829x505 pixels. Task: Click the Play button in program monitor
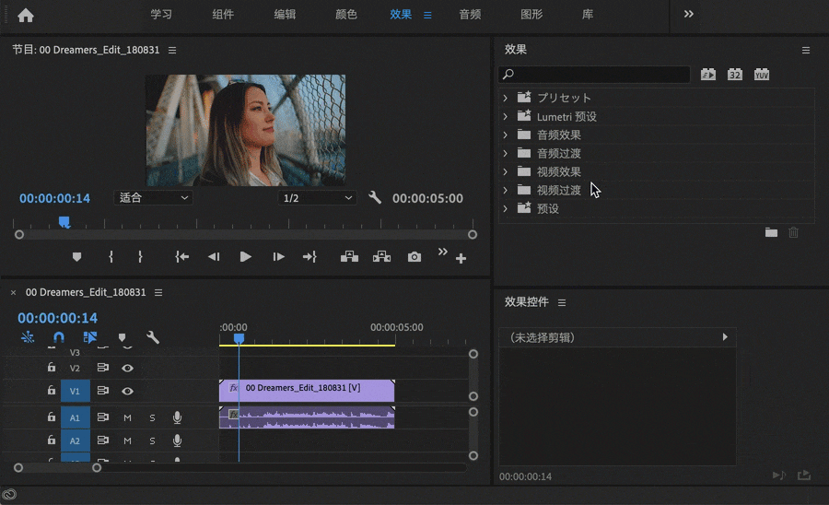[245, 257]
